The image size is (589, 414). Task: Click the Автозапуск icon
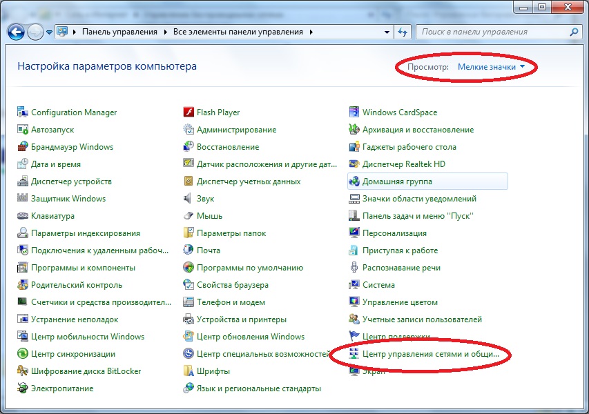(23, 129)
